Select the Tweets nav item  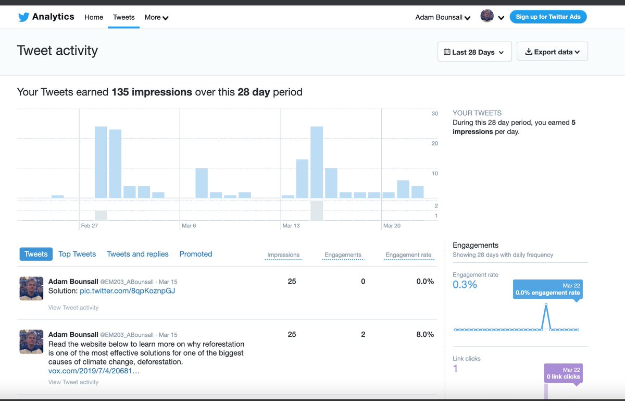point(124,17)
